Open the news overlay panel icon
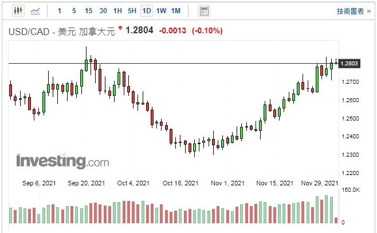Viewport: 377px width, 233px height. (x=204, y=11)
